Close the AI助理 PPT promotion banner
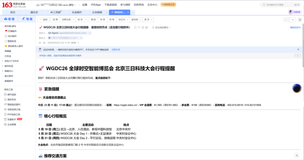Screen dimensions: 304x160 (x=298, y=50)
